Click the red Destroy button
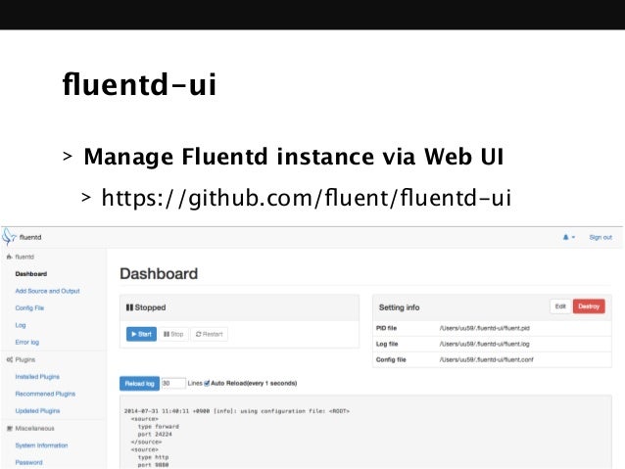 point(589,306)
